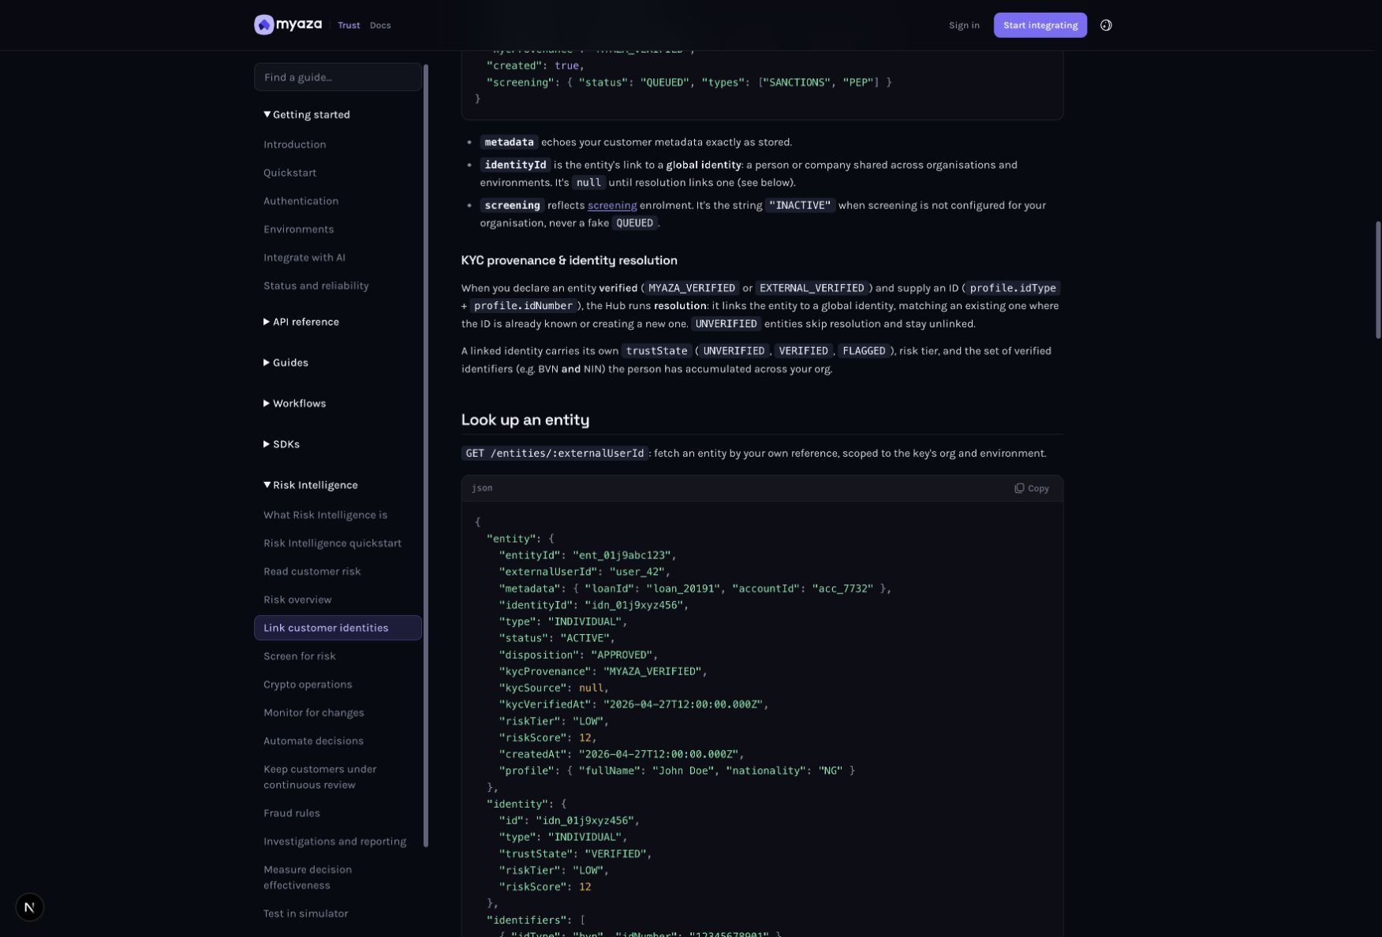Open Test in simulator page
The height and width of the screenshot is (937, 1382).
(306, 914)
